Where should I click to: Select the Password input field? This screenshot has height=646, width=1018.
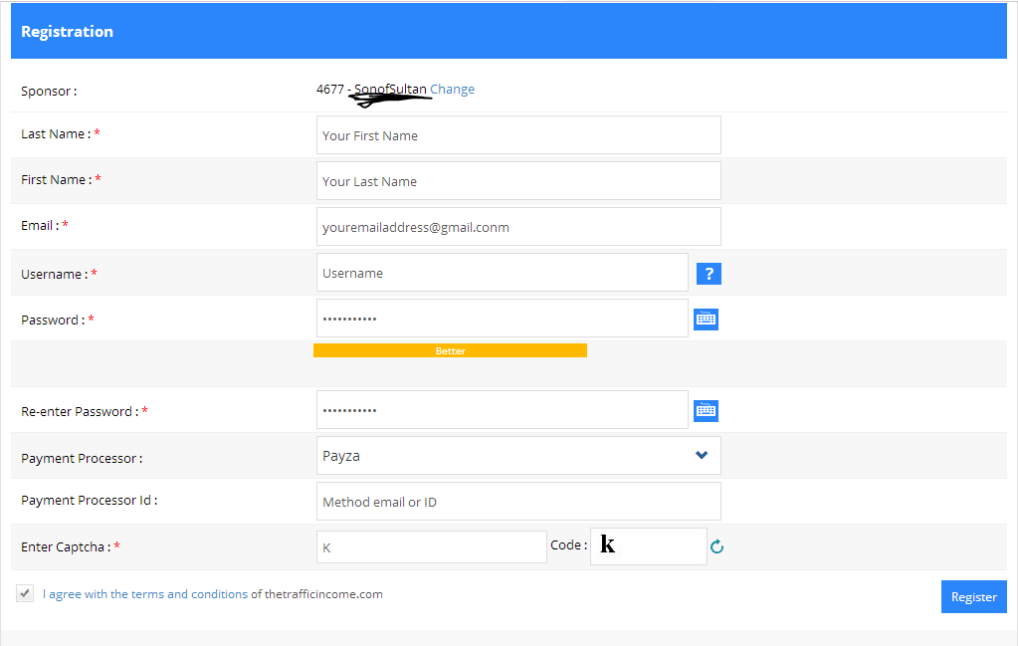[x=502, y=319]
